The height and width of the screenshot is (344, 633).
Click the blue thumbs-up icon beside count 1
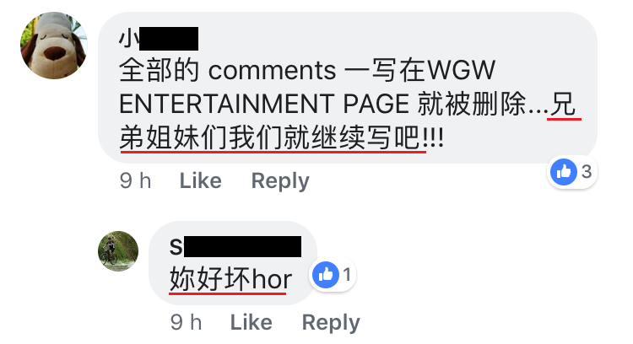pyautogui.click(x=326, y=275)
